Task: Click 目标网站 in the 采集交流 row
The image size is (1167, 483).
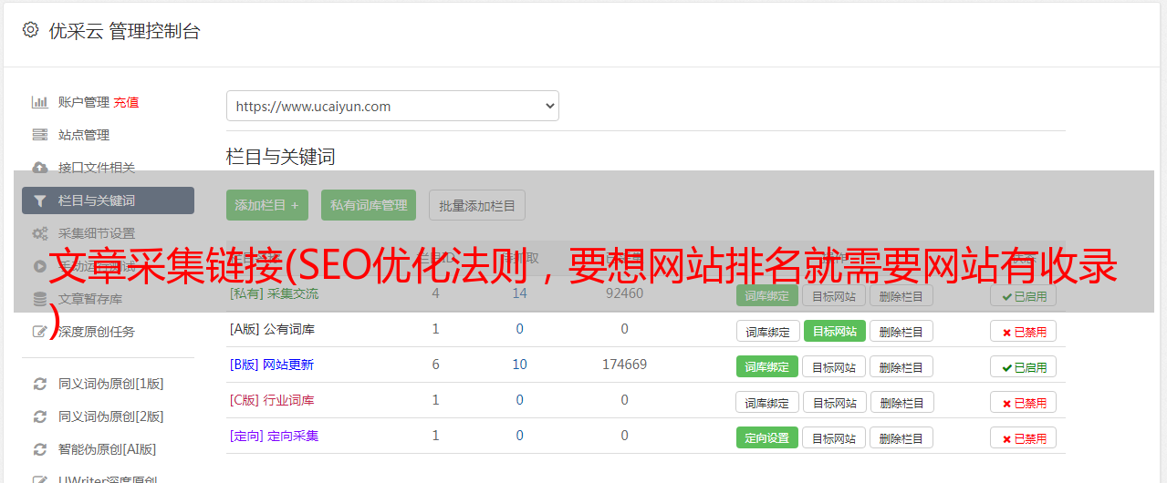Action: (x=834, y=296)
